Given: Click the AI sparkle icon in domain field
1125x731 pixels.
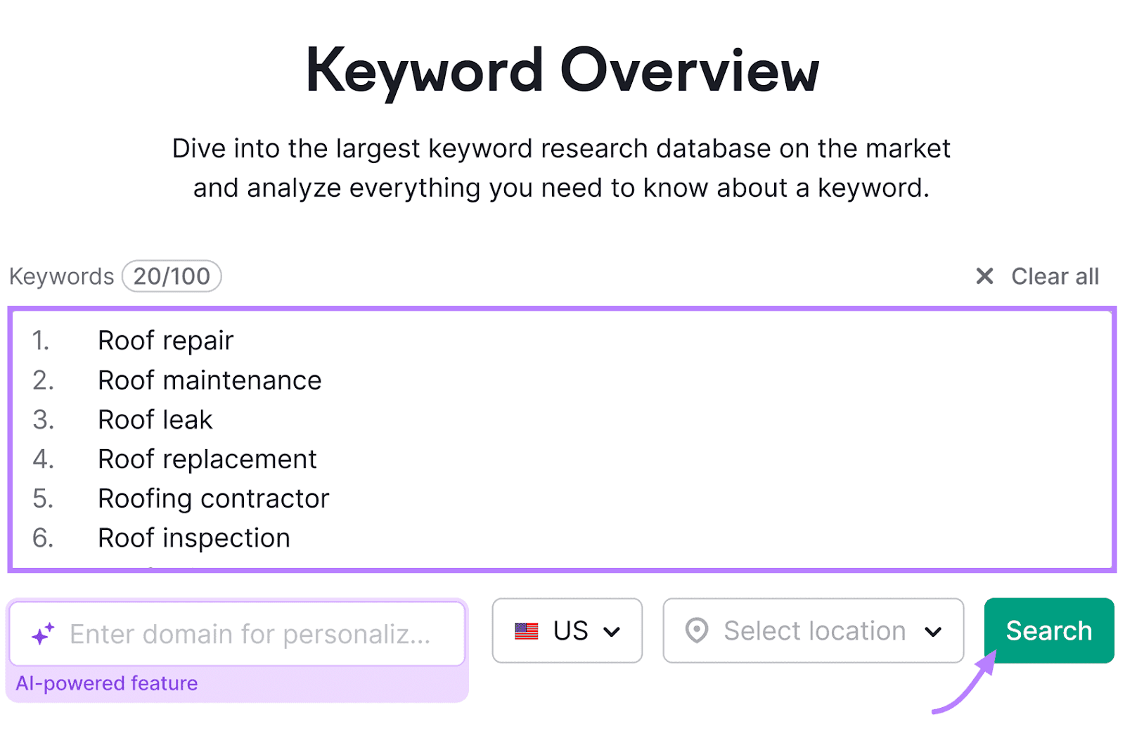Looking at the screenshot, I should [43, 633].
